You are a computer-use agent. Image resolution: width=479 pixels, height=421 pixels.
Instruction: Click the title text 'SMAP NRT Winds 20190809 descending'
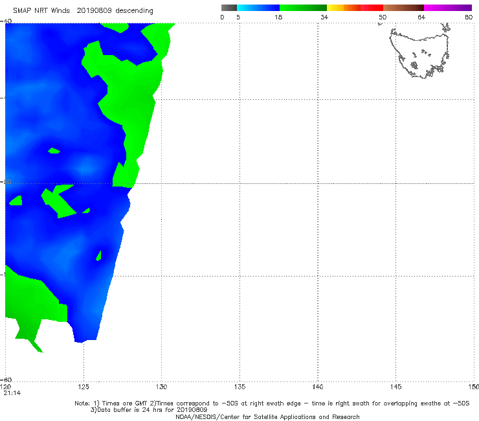point(83,11)
